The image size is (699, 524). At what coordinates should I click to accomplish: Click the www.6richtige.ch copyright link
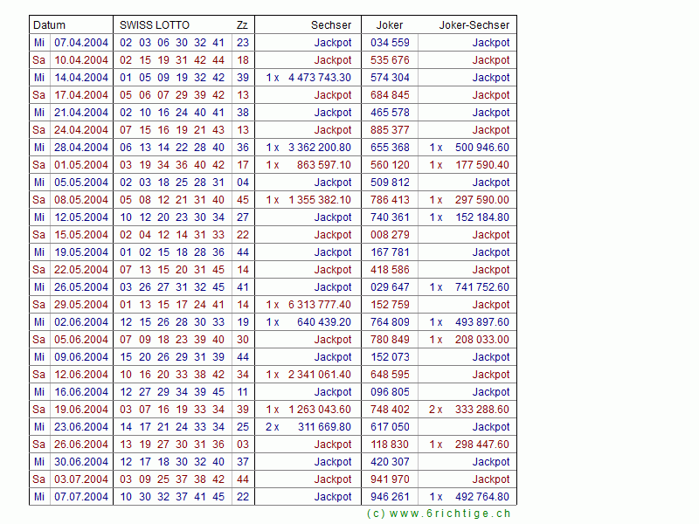pyautogui.click(x=439, y=514)
